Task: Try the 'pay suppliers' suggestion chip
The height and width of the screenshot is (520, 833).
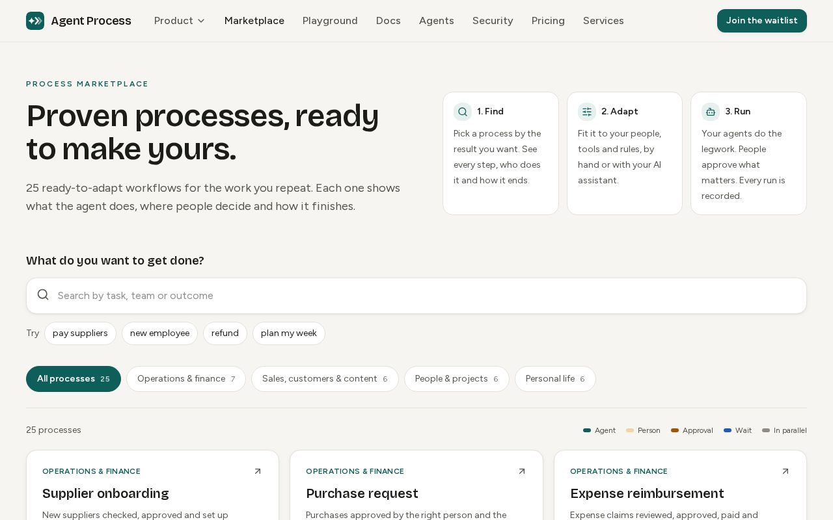Action: (80, 333)
